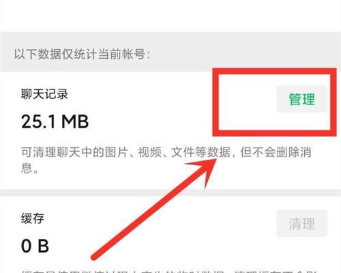Click the 0 B cache size value
The height and width of the screenshot is (273, 341).
tap(35, 246)
